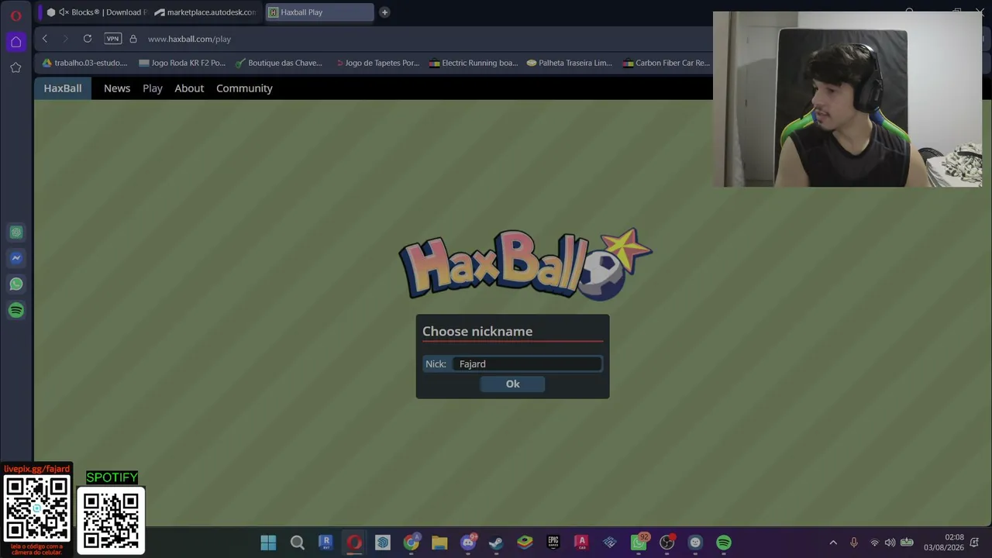Open BlueStacks from the taskbar
The height and width of the screenshot is (558, 992).
(525, 542)
